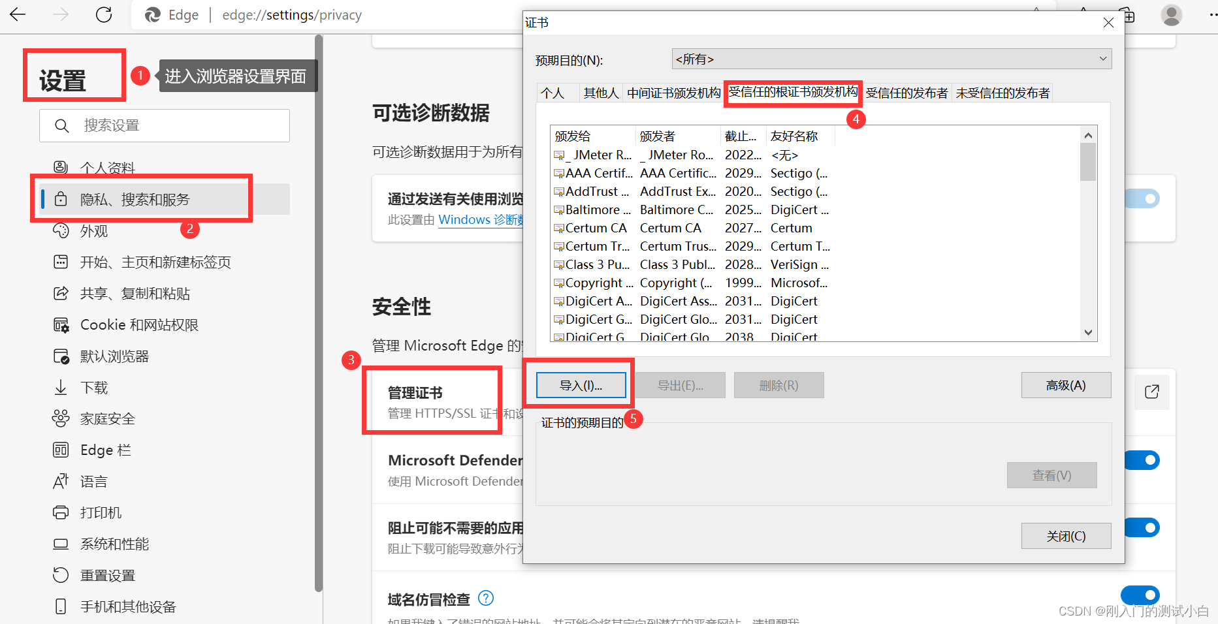Viewport: 1218px width, 624px height.
Task: Select the Baltimore certificate row
Action: click(692, 210)
